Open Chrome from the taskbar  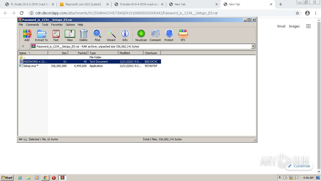coord(45,178)
